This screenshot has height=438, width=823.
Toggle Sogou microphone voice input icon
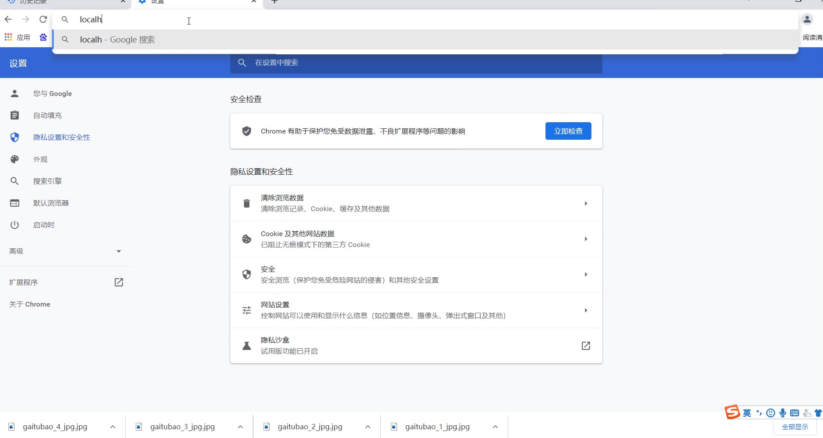coord(783,413)
